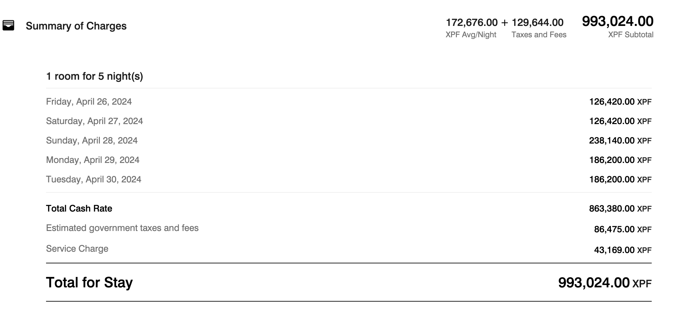
Task: Click Estimated government taxes and fees label
Action: (122, 228)
